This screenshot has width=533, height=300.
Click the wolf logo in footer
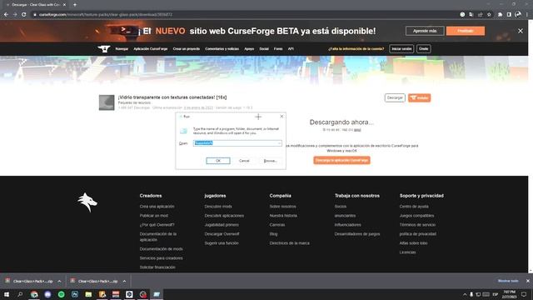pyautogui.click(x=87, y=202)
